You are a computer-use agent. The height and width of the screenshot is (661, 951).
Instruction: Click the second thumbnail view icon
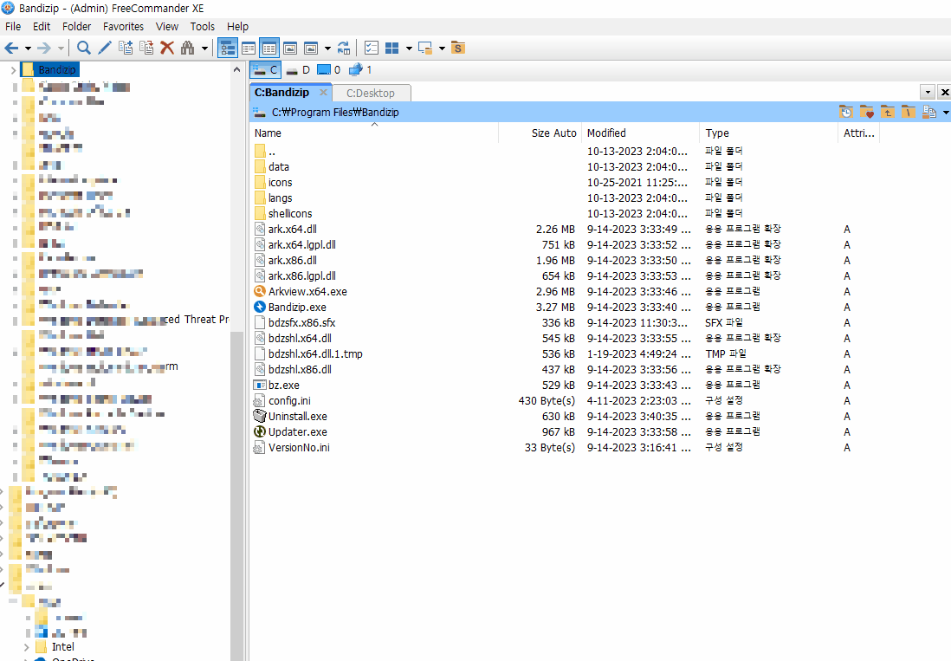point(311,48)
